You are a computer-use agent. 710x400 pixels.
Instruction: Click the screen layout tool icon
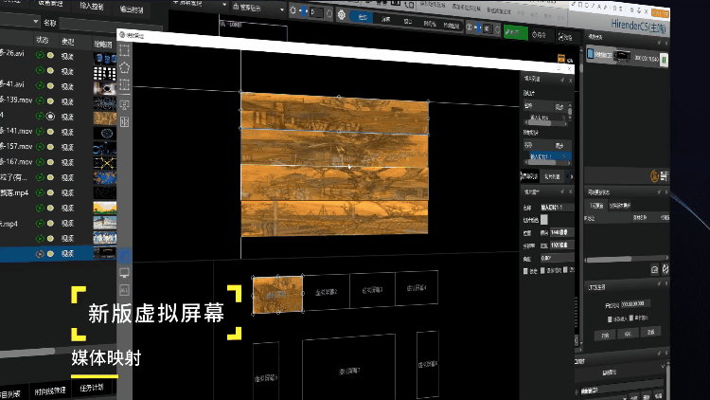click(125, 105)
